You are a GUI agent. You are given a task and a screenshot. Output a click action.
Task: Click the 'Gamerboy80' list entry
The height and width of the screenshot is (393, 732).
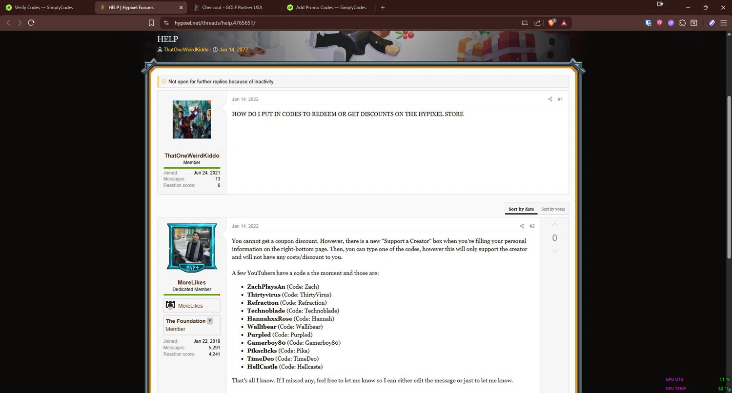click(294, 343)
